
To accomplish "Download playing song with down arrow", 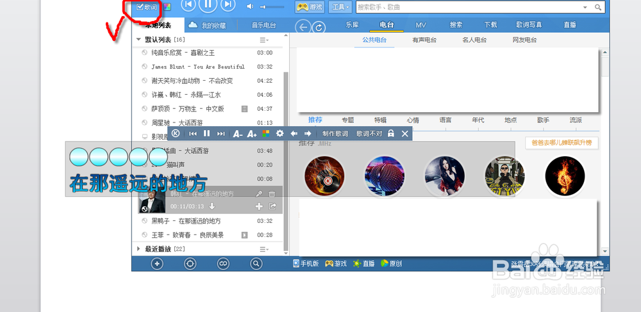I will [x=212, y=206].
